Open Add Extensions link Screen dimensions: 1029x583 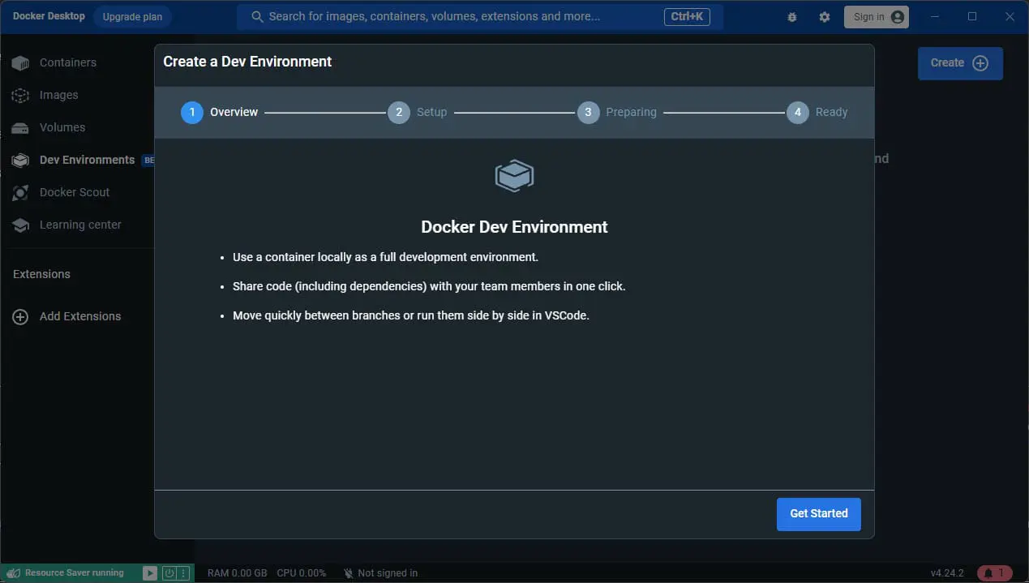tap(80, 316)
